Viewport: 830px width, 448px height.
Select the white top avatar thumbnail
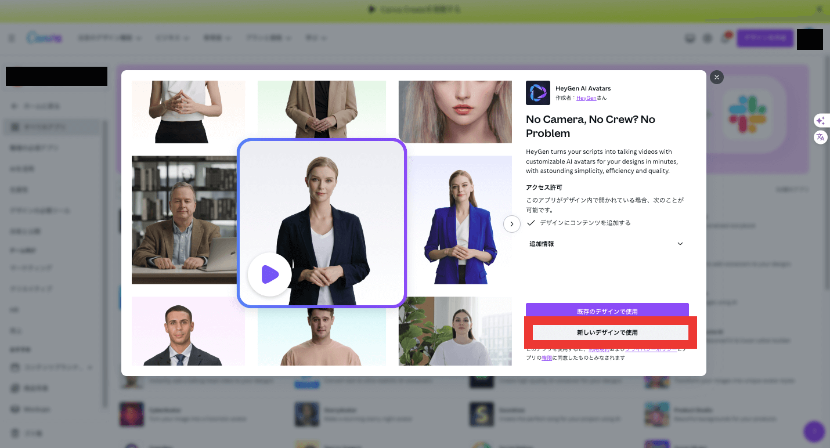[x=188, y=111]
